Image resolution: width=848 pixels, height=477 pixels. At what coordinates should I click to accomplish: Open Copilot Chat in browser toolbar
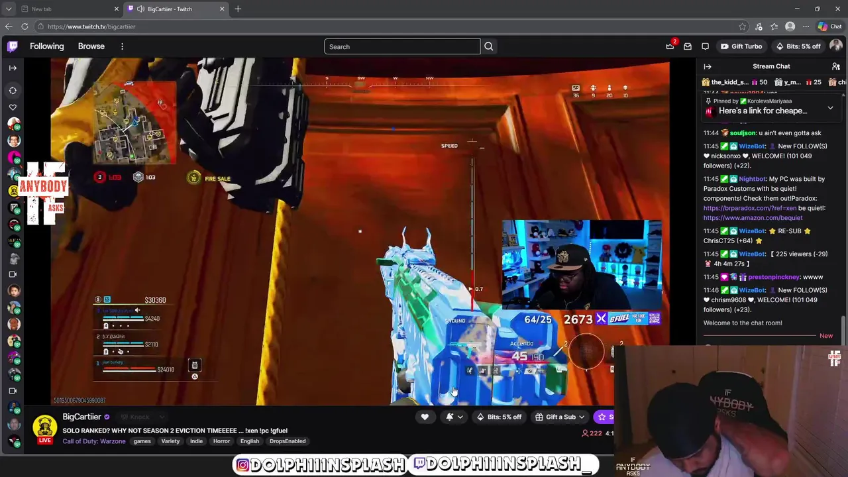(829, 26)
